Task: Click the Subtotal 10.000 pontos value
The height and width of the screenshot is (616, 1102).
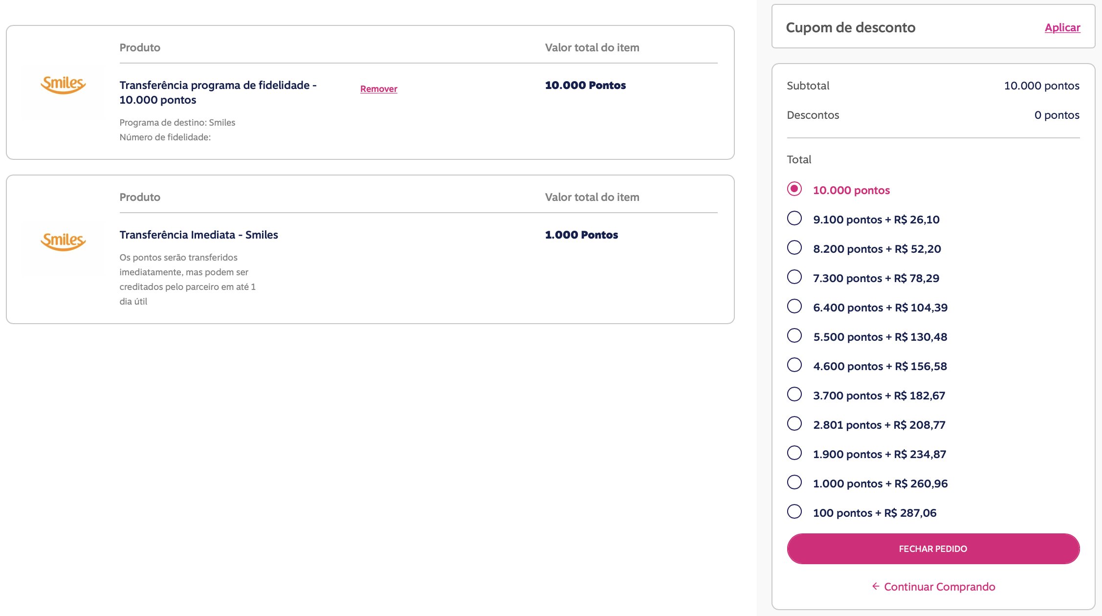Action: coord(1041,86)
